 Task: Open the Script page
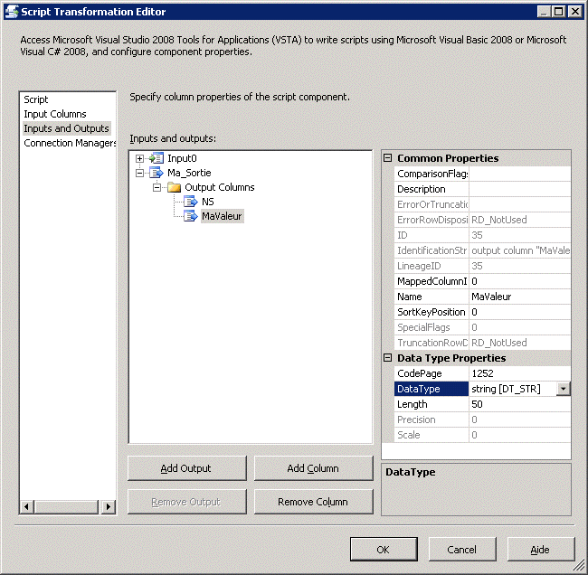pos(36,99)
